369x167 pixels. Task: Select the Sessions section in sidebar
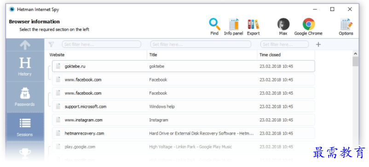pos(25,127)
